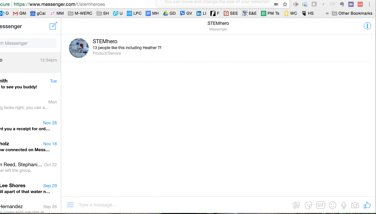Open the STEMhero profile picture
This screenshot has width=376, height=214.
(79, 48)
